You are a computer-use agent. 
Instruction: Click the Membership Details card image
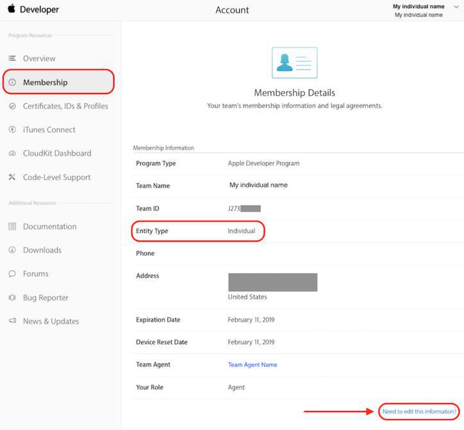tap(294, 63)
